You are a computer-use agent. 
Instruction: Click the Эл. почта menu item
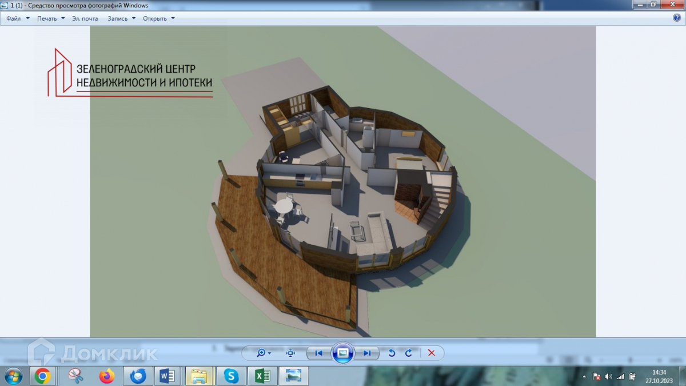tap(85, 18)
